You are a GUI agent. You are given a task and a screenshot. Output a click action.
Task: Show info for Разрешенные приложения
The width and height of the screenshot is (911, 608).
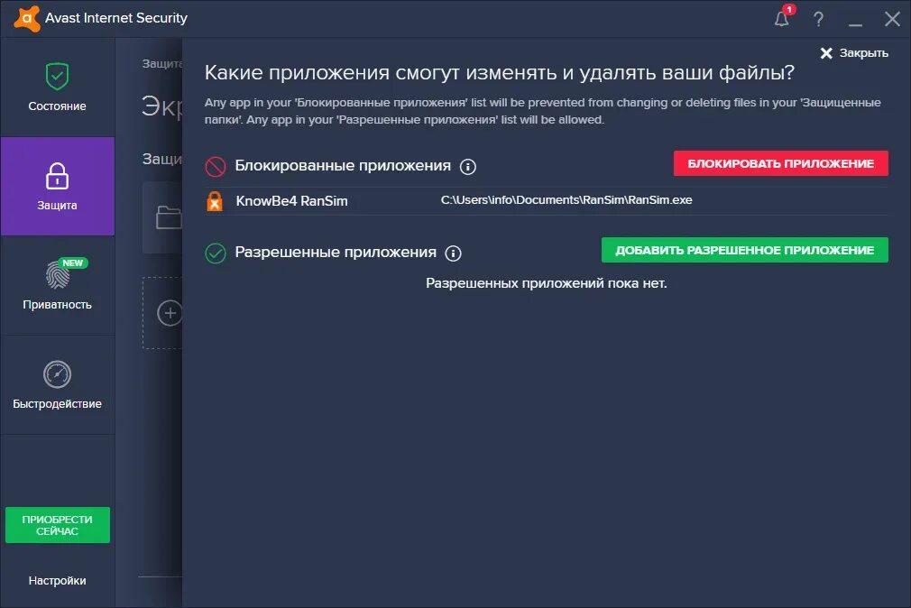pyautogui.click(x=453, y=253)
